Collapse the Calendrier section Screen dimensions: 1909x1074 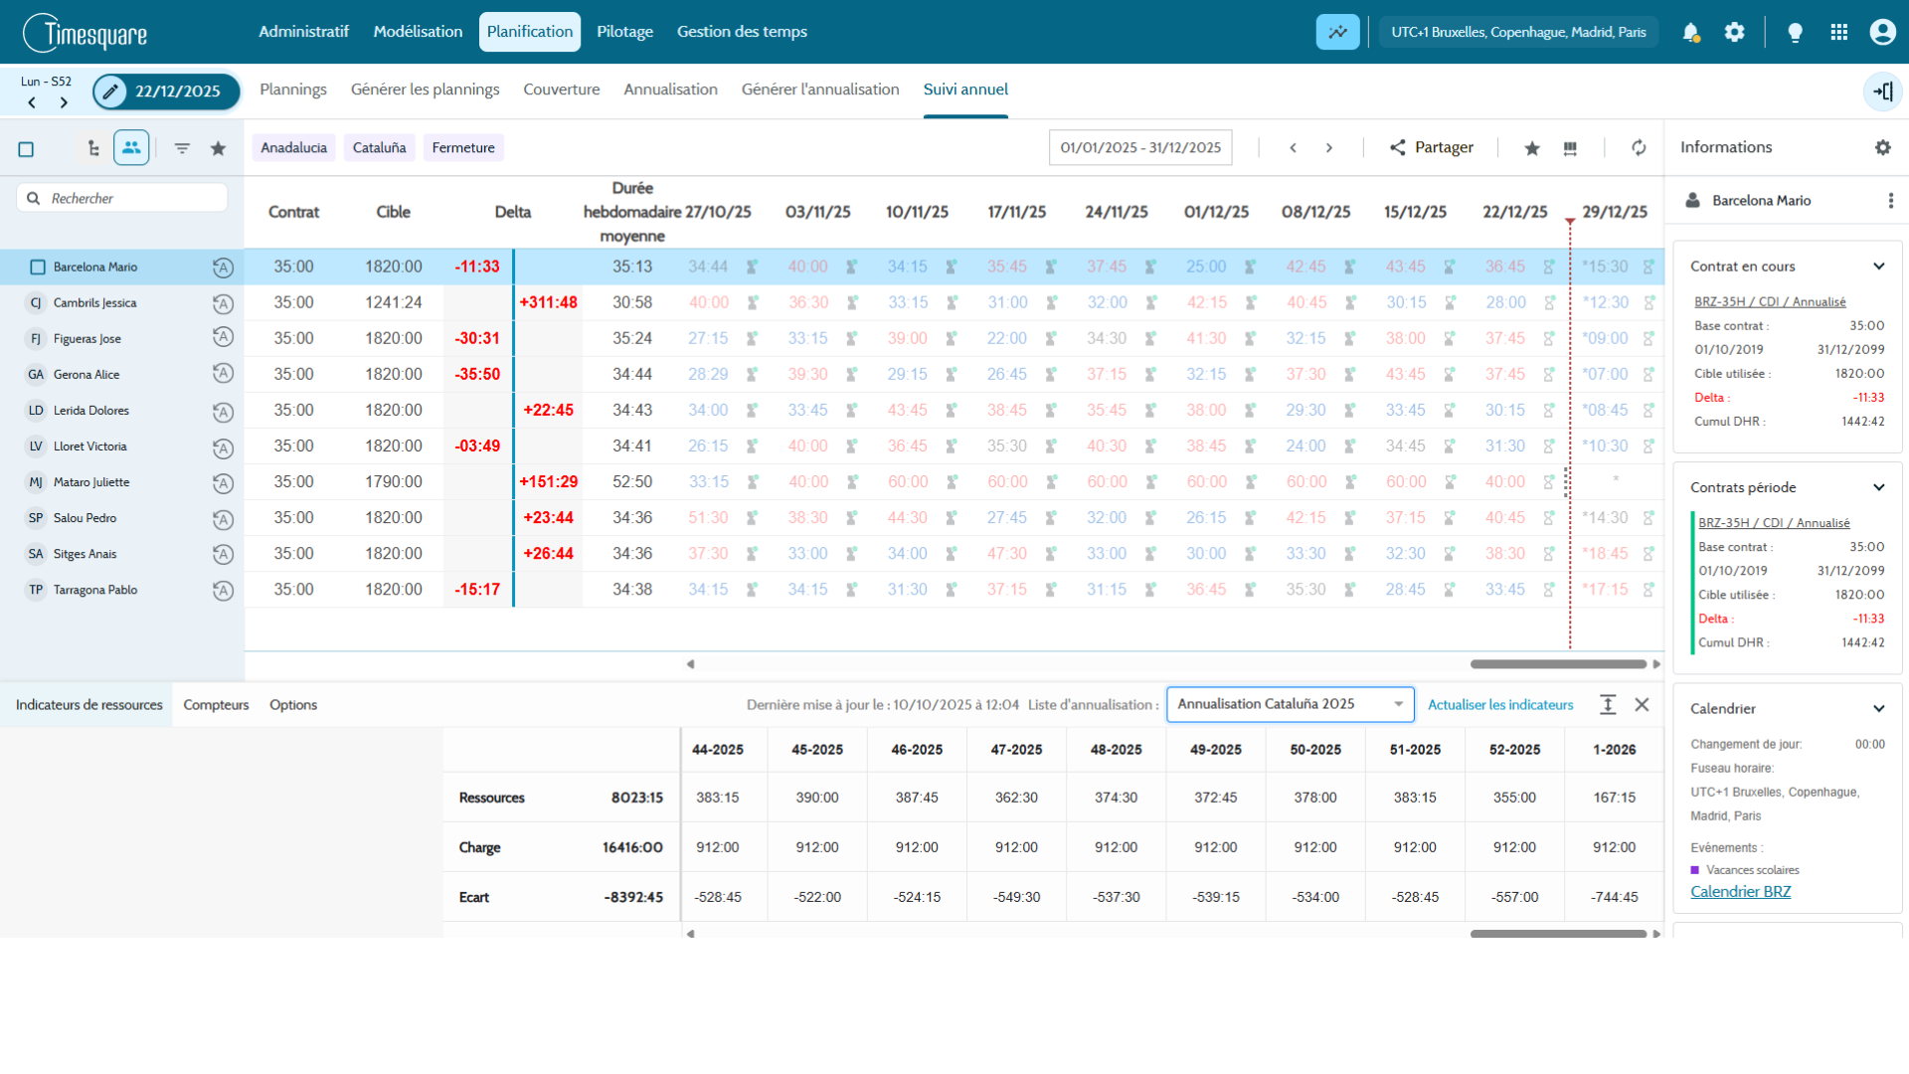tap(1878, 709)
